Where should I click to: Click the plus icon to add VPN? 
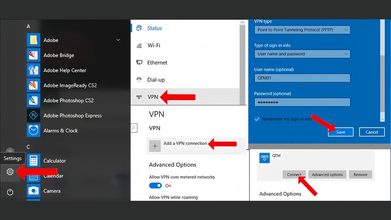(155, 146)
